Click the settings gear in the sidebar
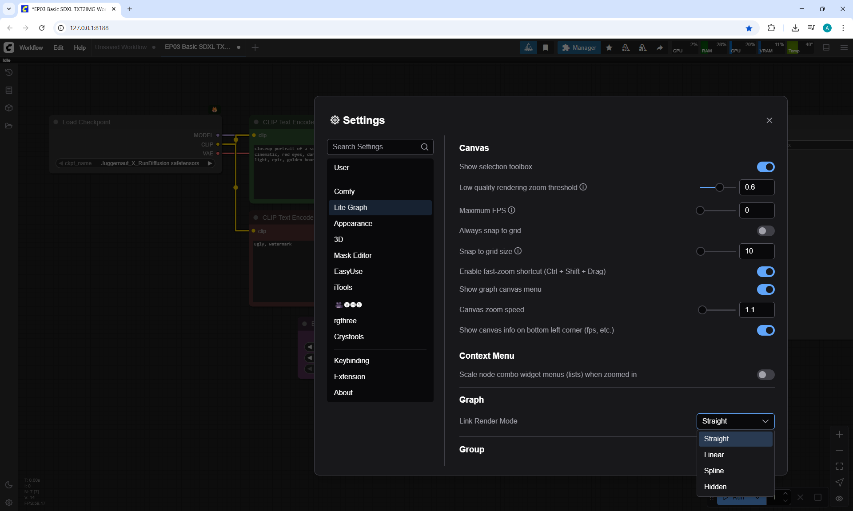The height and width of the screenshot is (511, 853). coord(9,502)
